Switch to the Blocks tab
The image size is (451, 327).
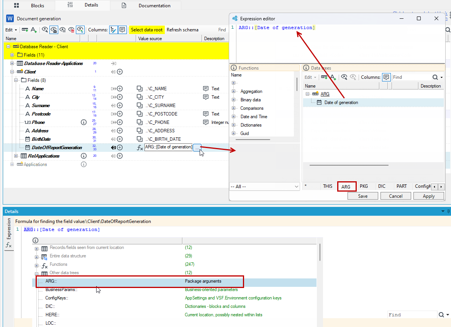click(30, 5)
